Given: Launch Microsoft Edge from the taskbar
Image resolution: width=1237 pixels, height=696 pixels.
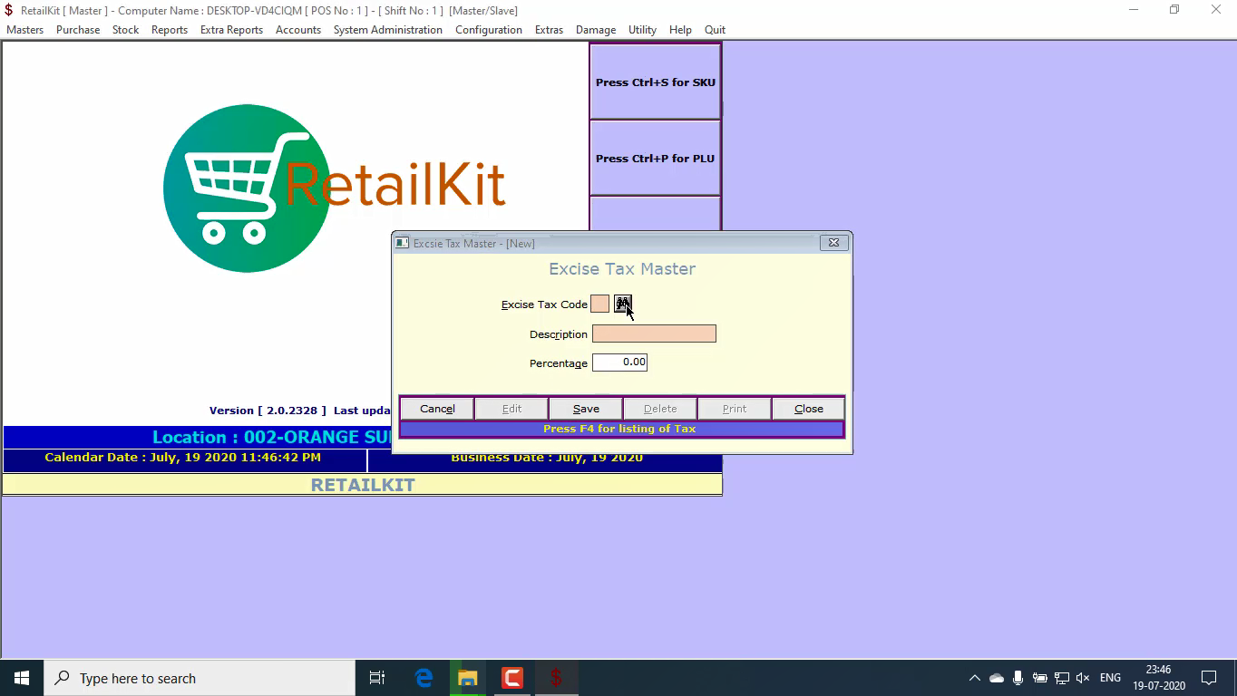Looking at the screenshot, I should pyautogui.click(x=424, y=678).
